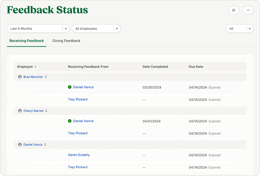Click the 04/01/2024 completed date
The width and height of the screenshot is (260, 176).
(152, 121)
